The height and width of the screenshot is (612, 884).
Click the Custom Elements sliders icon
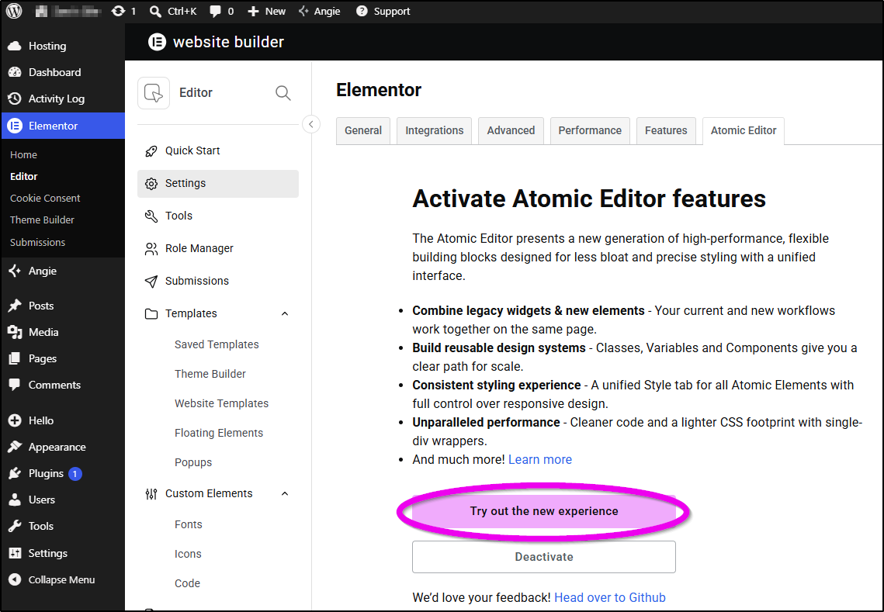point(151,494)
